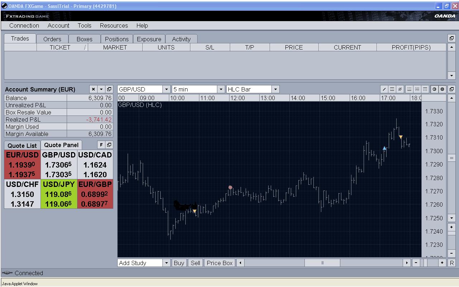Switch to the Activity tab
Screen dimensions: 459x287
point(181,39)
